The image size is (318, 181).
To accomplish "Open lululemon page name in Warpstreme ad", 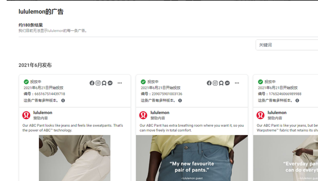I will (277, 113).
